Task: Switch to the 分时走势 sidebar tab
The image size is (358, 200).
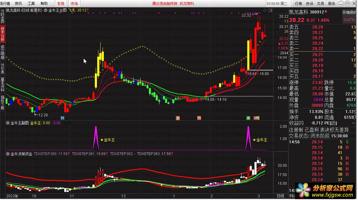Action: (x=2, y=16)
